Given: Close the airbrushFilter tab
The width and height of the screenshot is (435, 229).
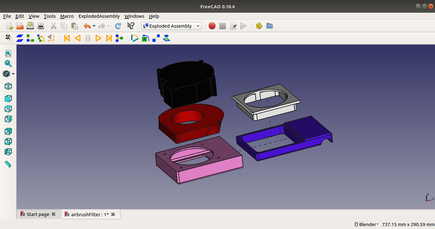Looking at the screenshot, I should coord(113,214).
